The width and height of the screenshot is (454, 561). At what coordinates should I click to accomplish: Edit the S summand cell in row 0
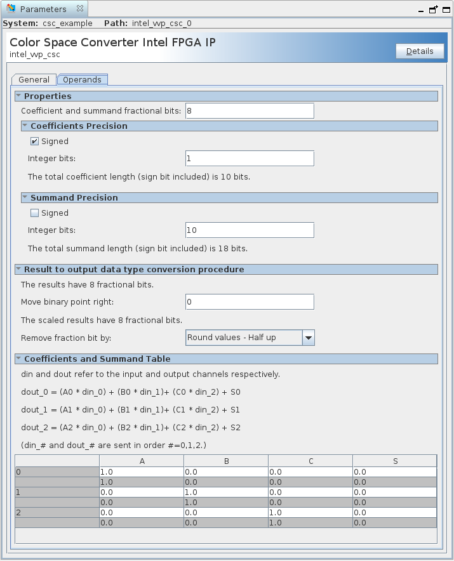pyautogui.click(x=395, y=472)
